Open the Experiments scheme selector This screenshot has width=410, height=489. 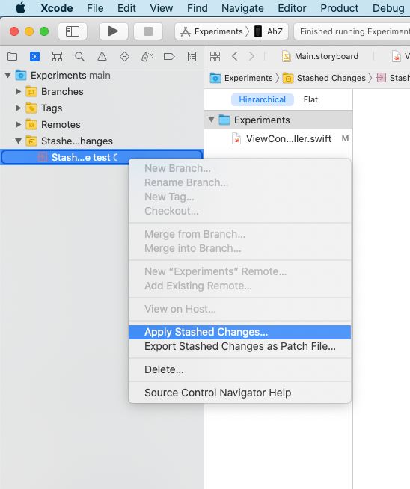215,31
